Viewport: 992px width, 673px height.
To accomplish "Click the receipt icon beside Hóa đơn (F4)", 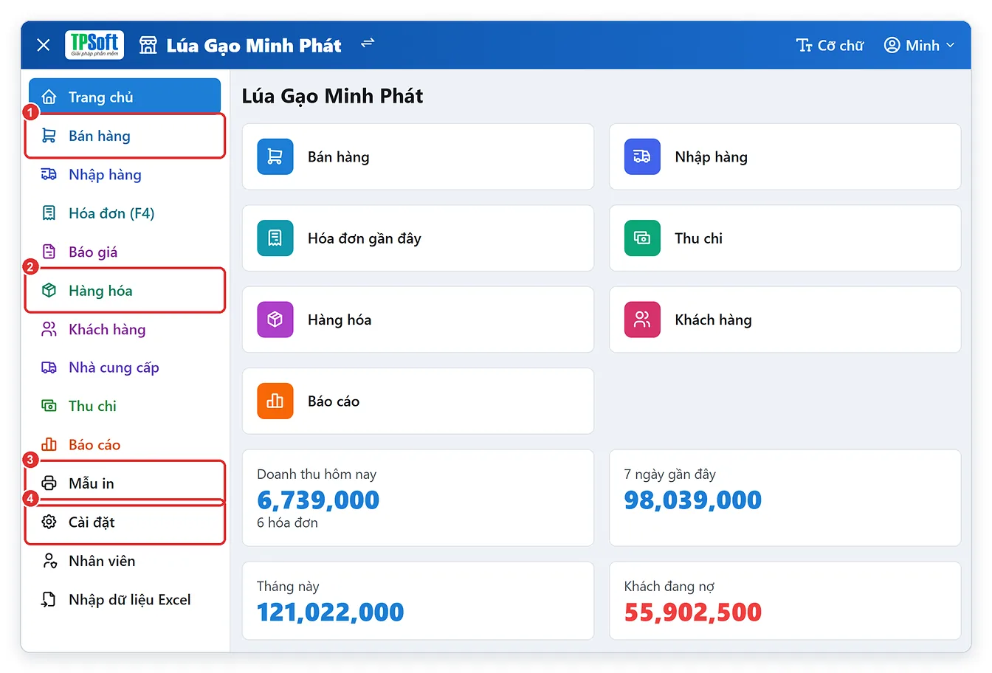I will [49, 213].
